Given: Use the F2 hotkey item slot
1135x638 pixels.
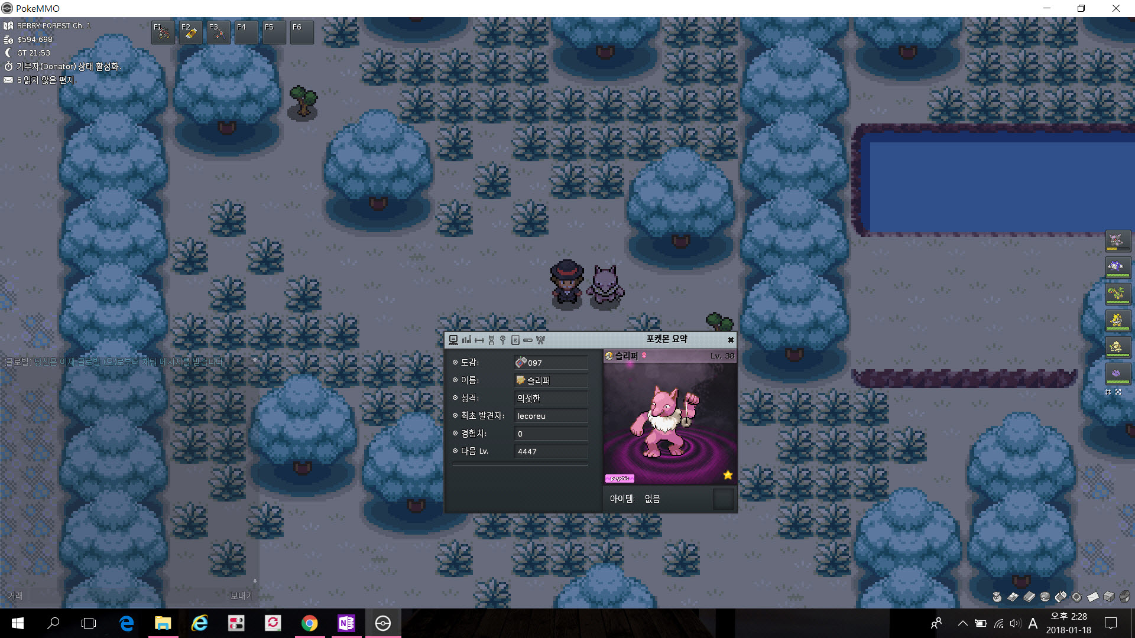Looking at the screenshot, I should [190, 32].
